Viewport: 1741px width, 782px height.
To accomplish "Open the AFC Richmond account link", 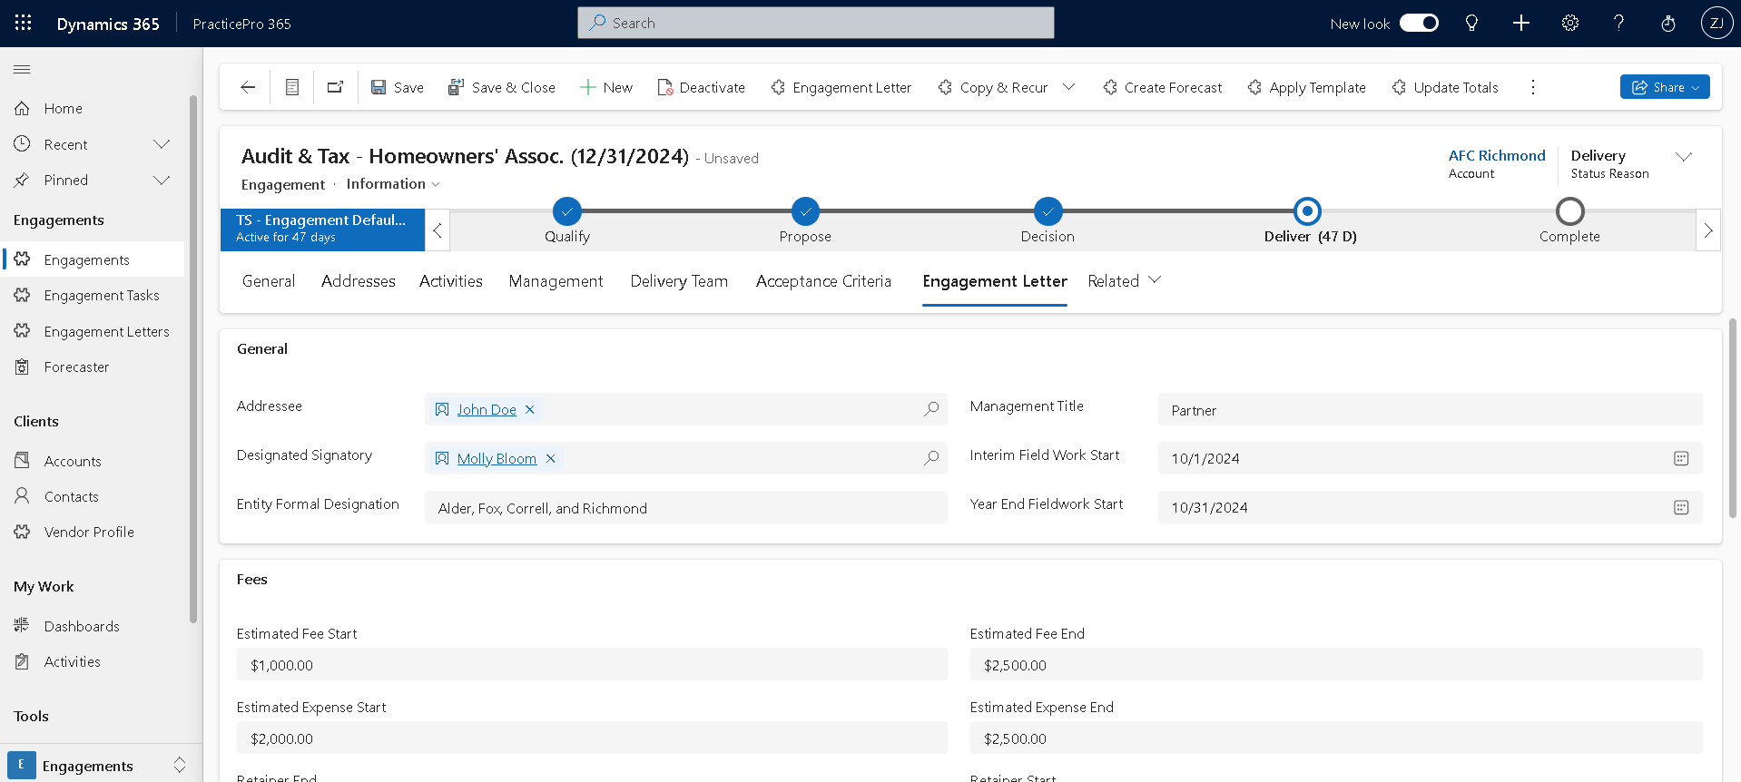I will coord(1496,156).
